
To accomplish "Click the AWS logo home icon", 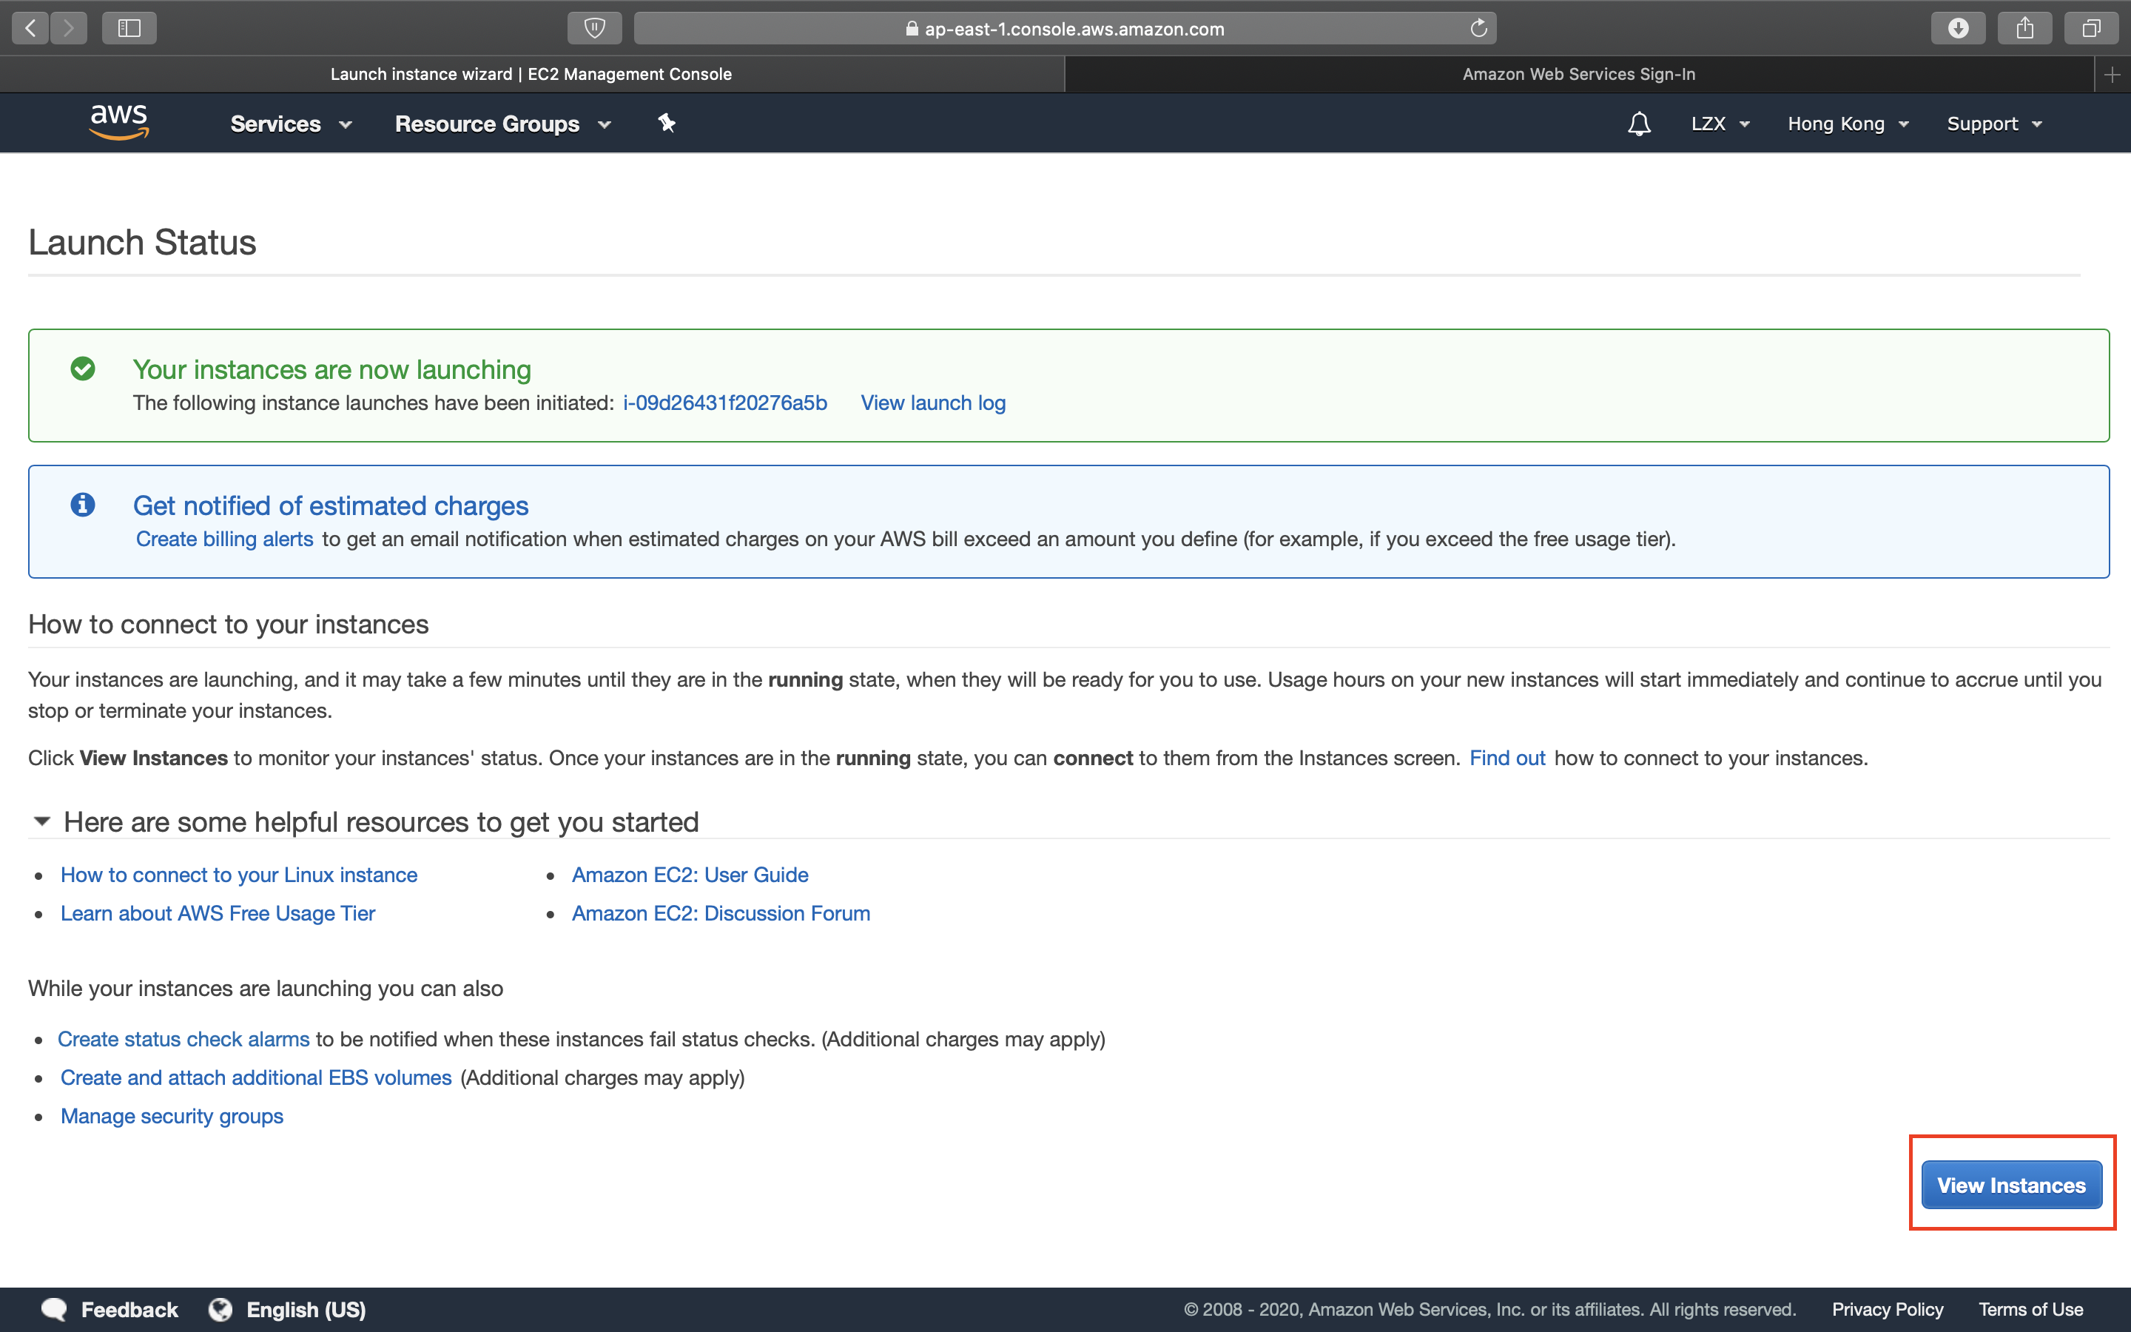I will [x=119, y=122].
